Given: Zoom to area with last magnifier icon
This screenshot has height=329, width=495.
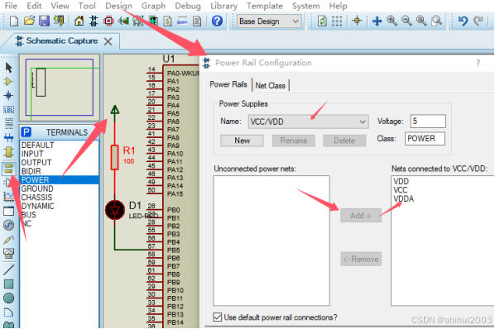Looking at the screenshot, I should click(x=436, y=21).
